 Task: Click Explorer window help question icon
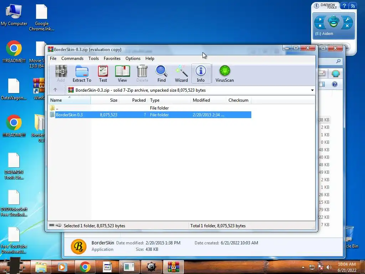[x=335, y=84]
